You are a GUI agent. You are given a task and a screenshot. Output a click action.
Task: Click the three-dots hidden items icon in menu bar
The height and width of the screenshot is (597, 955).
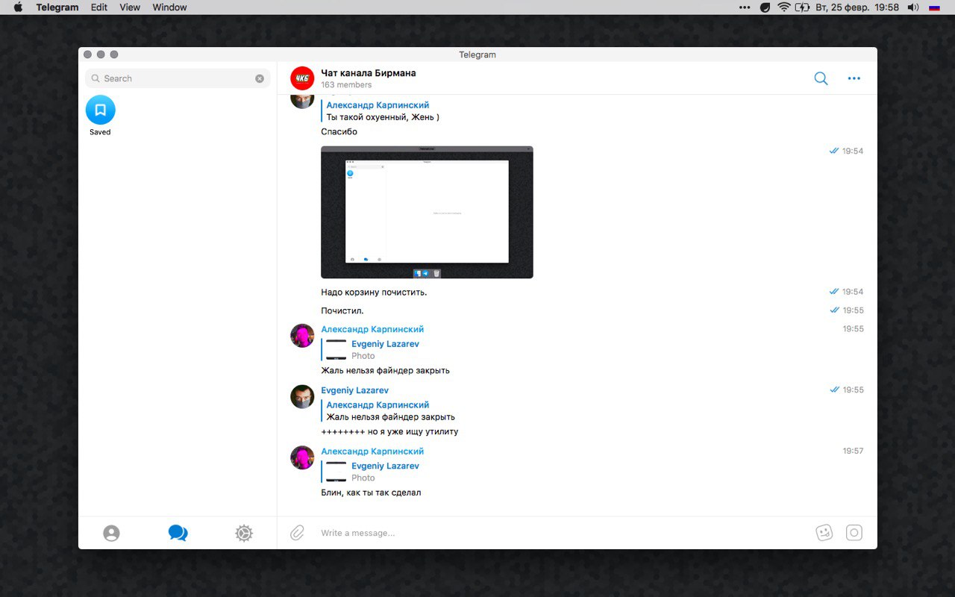tap(745, 7)
